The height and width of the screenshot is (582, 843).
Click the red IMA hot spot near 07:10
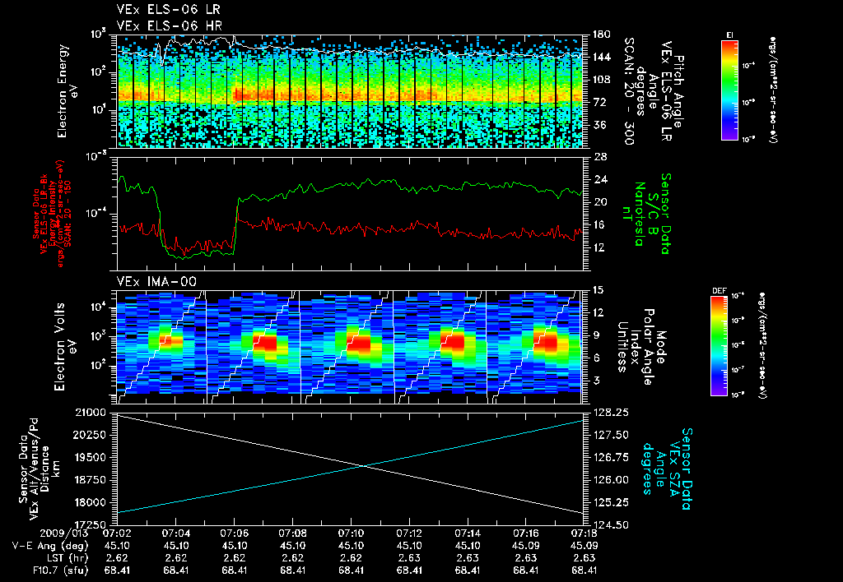[359, 343]
